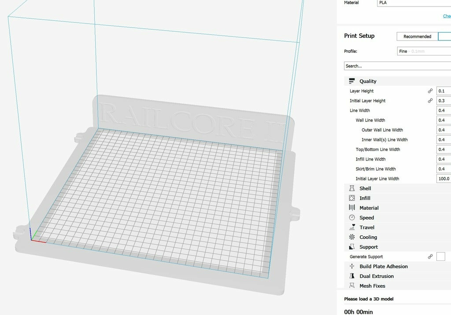Click the 'Initial Layer Line Width' label
This screenshot has height=315, width=451.
377,179
